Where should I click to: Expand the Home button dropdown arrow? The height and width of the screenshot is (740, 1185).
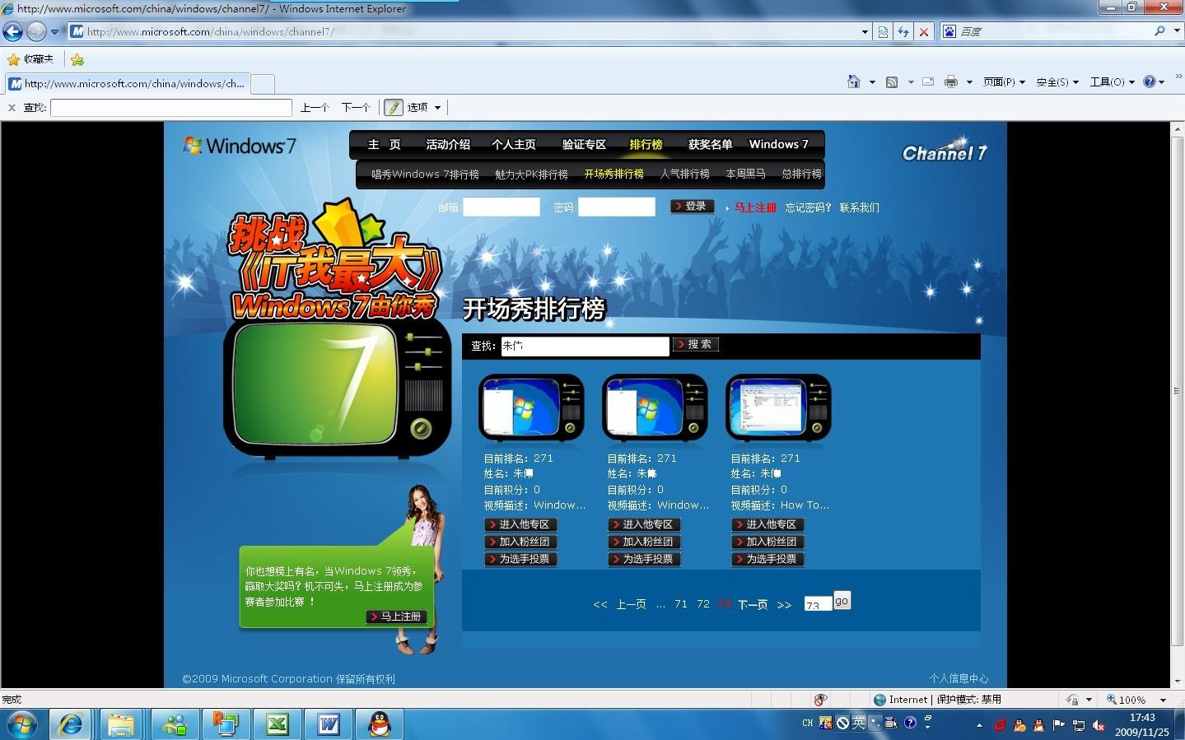tap(872, 82)
